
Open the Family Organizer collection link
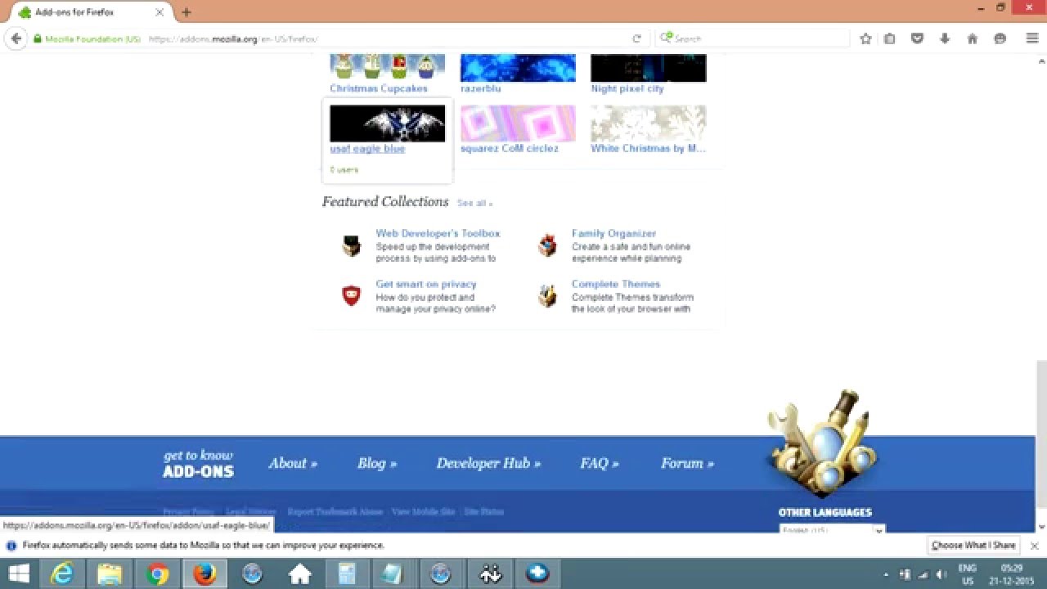coord(613,233)
